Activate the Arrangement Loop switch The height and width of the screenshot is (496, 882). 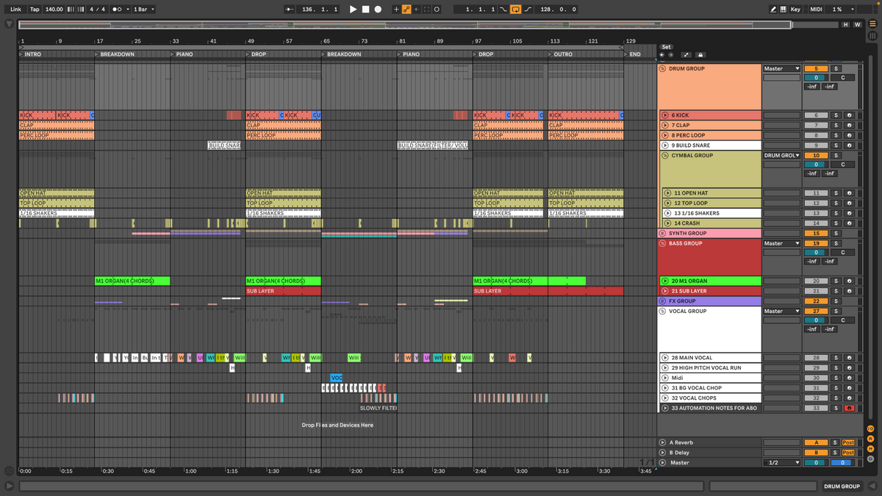[x=516, y=9]
